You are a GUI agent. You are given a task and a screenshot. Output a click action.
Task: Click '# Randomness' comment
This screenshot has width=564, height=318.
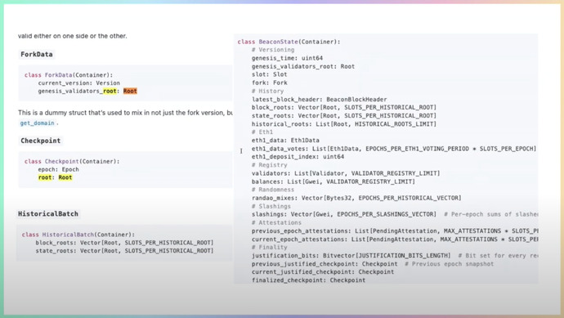[273, 190]
